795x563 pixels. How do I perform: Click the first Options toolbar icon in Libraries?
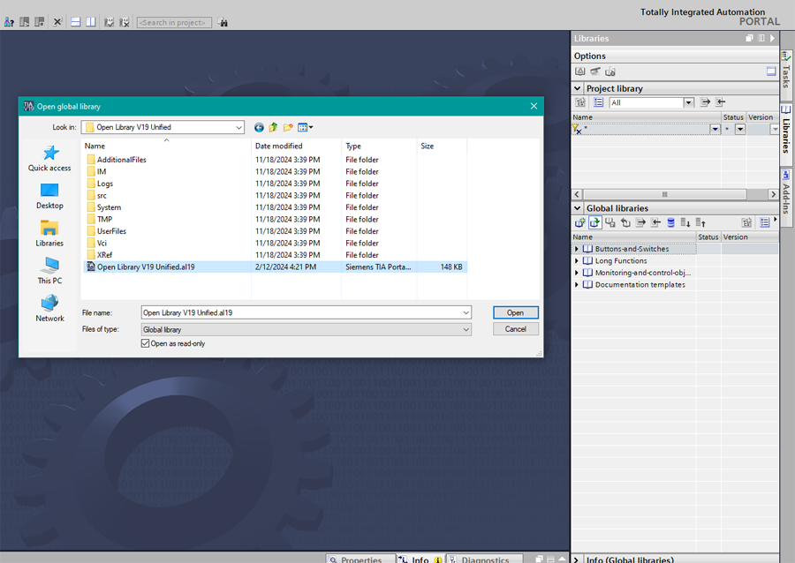[580, 71]
